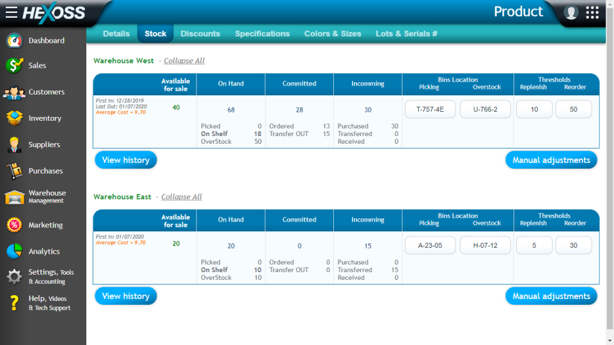This screenshot has height=345, width=614.
Task: Click Warehouse East 'Transferred' row
Action: 368,270
